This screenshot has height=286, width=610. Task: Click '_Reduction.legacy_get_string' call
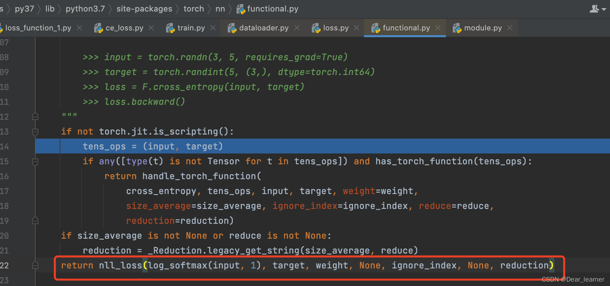[x=226, y=251]
